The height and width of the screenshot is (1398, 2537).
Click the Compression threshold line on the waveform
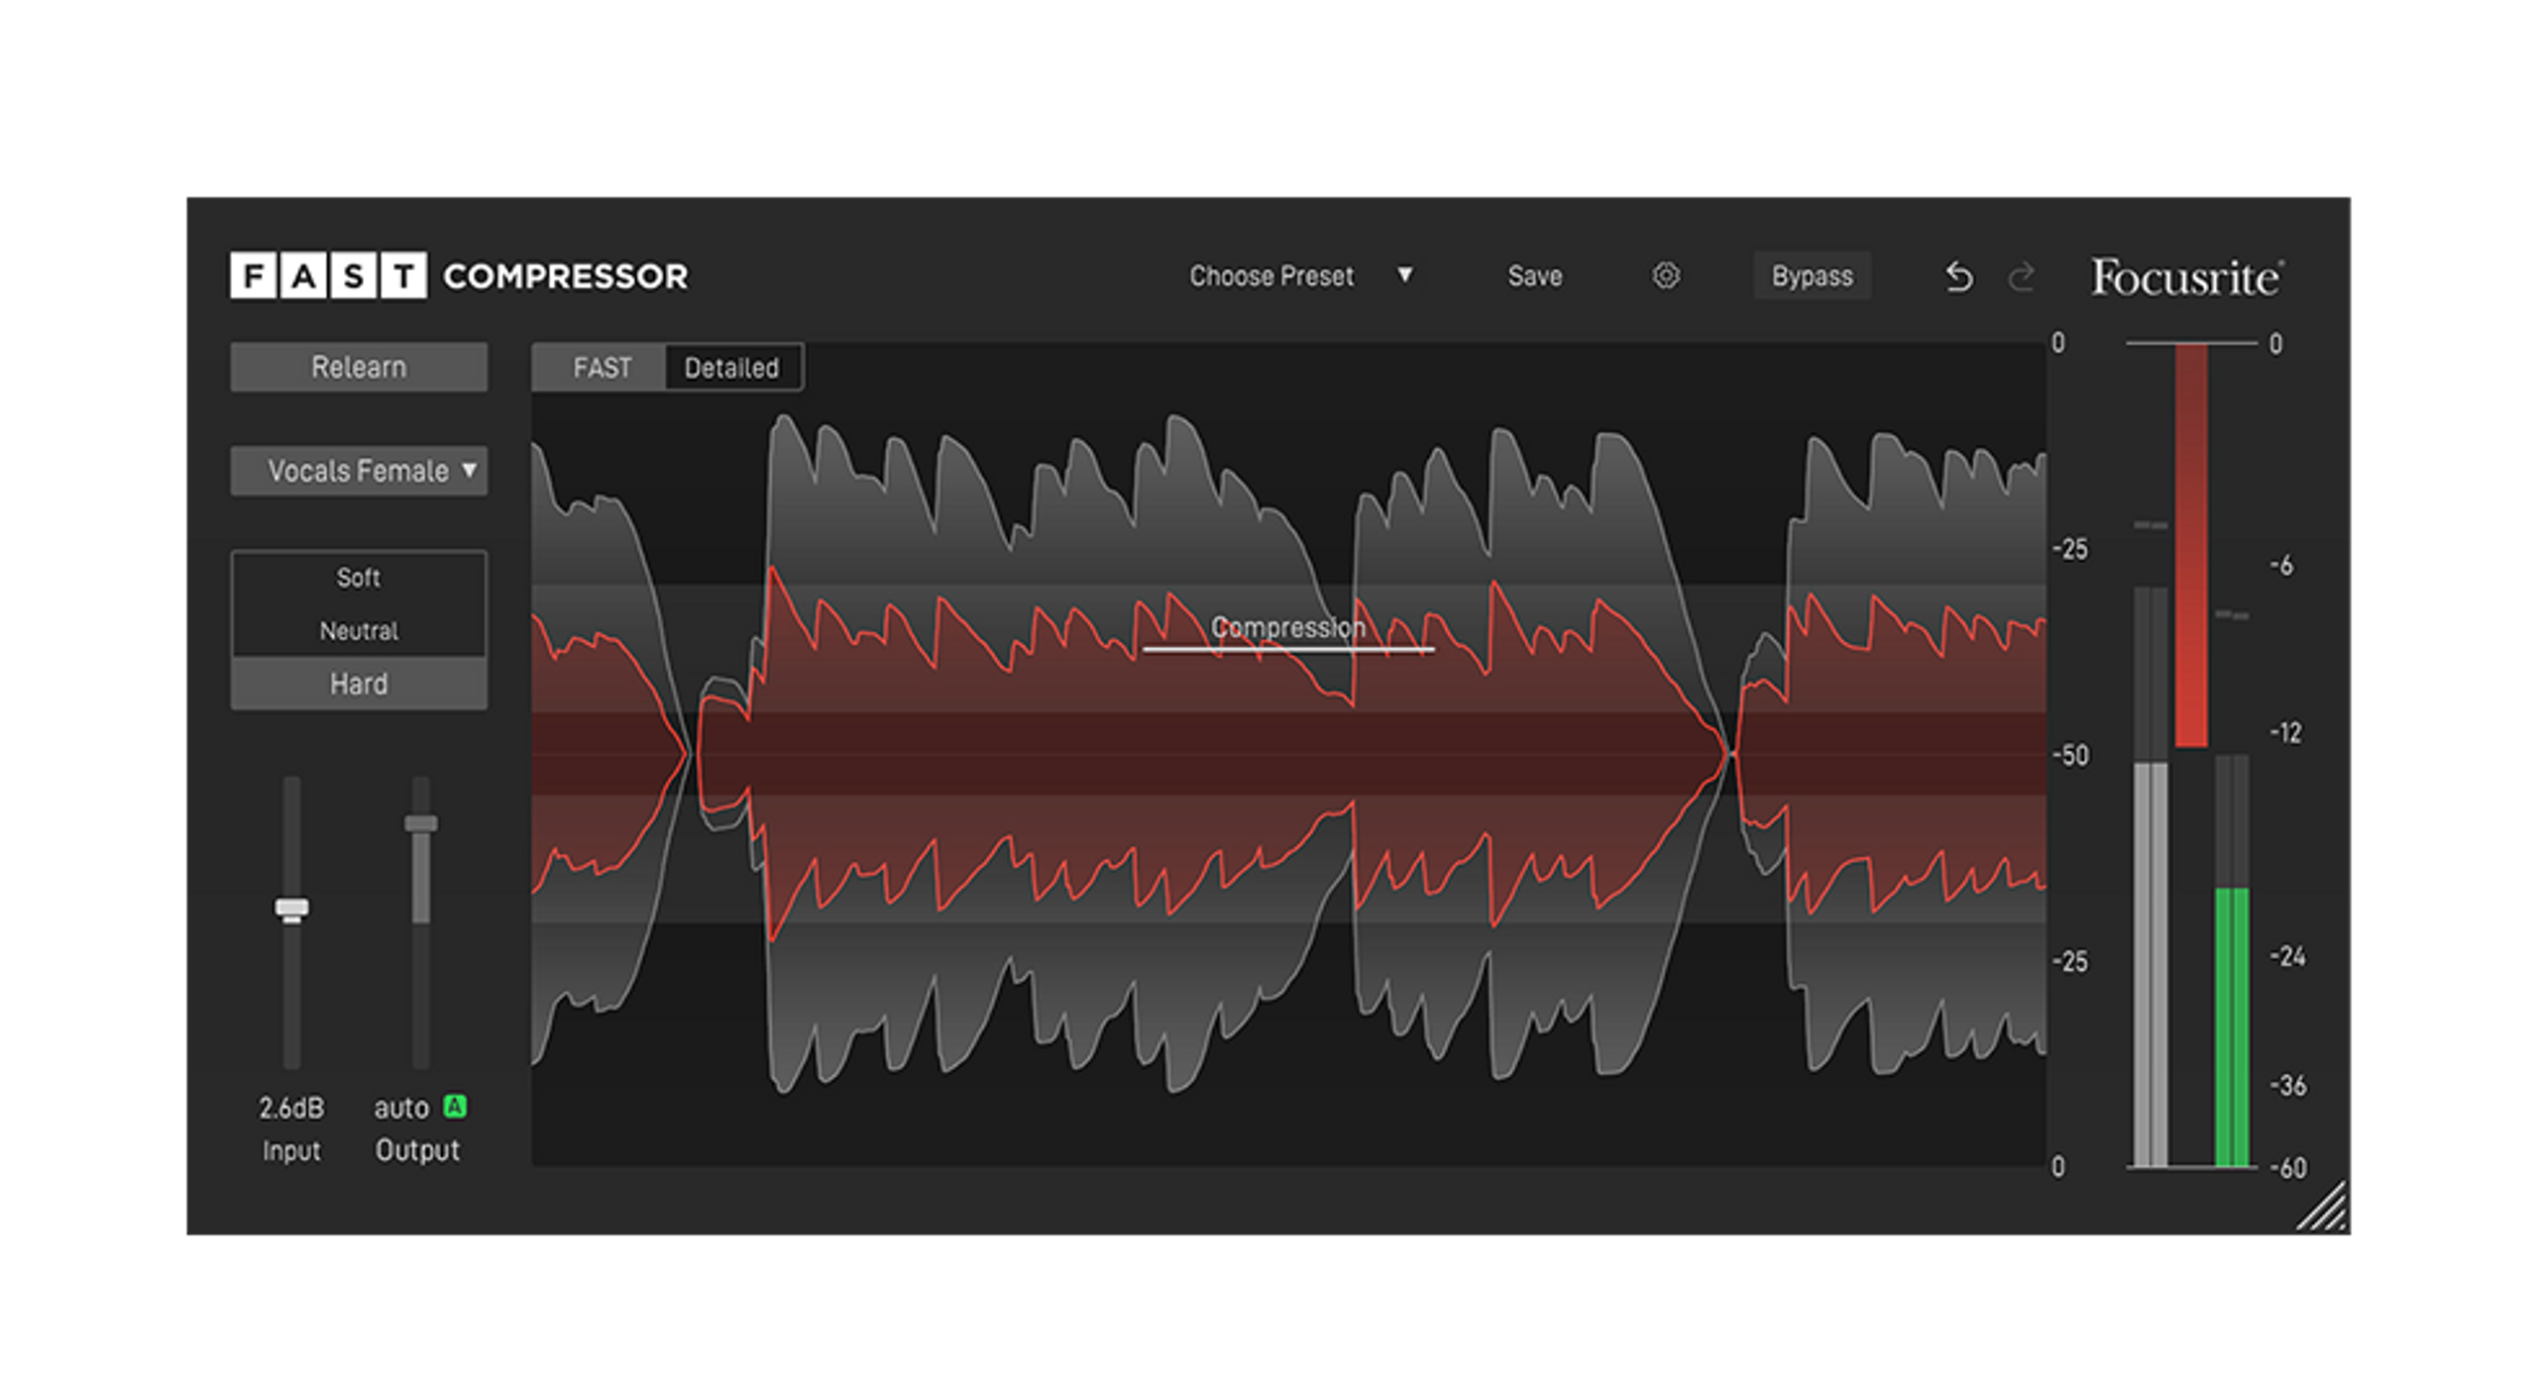pyautogui.click(x=1288, y=649)
